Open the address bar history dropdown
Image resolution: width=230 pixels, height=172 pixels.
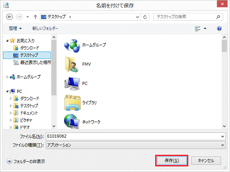coord(138,17)
